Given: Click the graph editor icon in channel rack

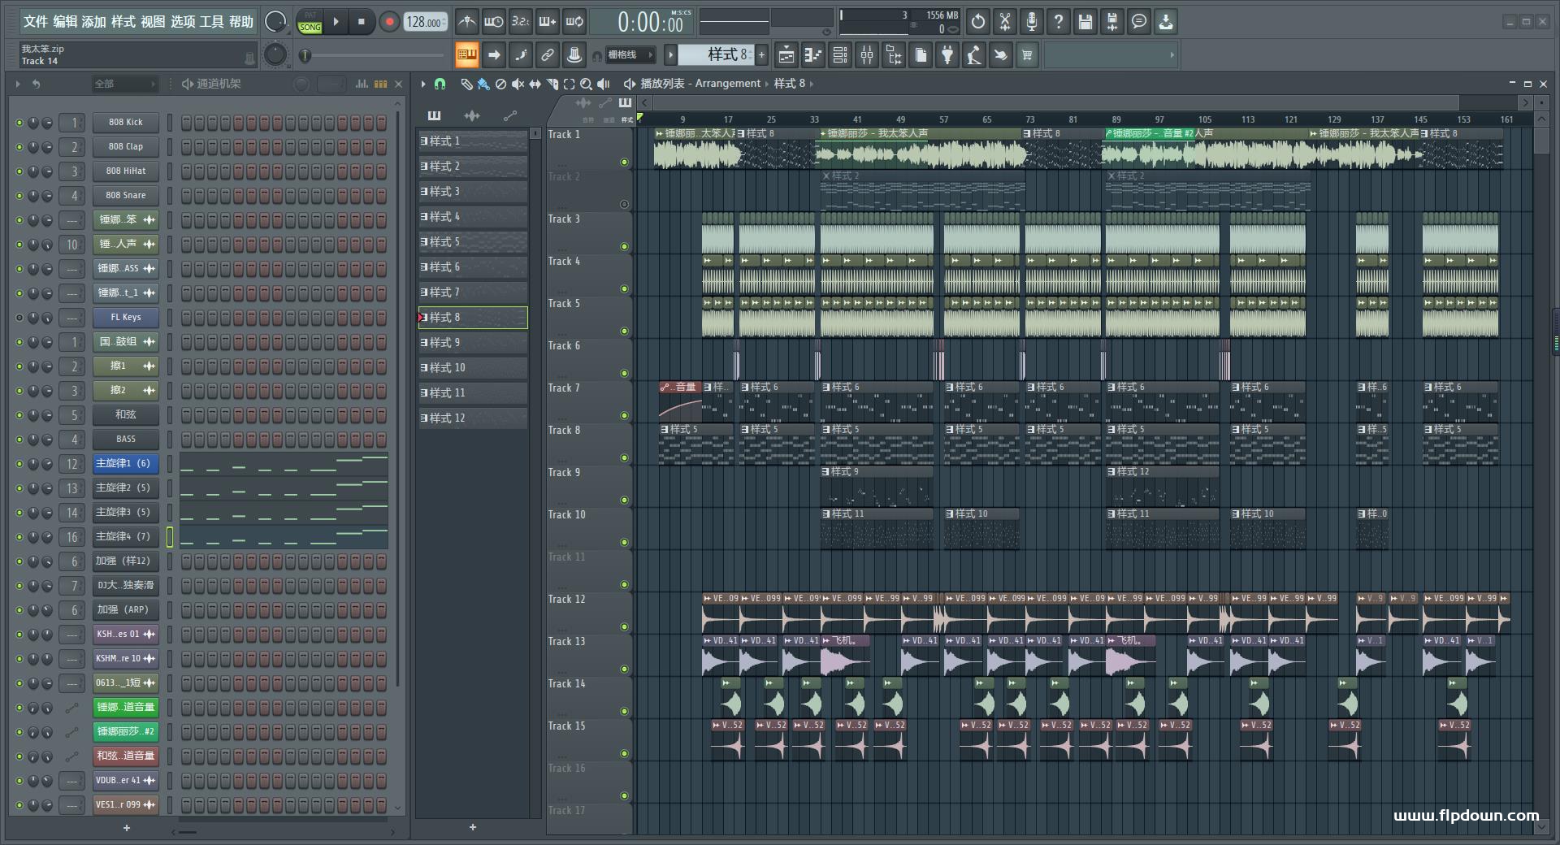Looking at the screenshot, I should click(x=362, y=84).
